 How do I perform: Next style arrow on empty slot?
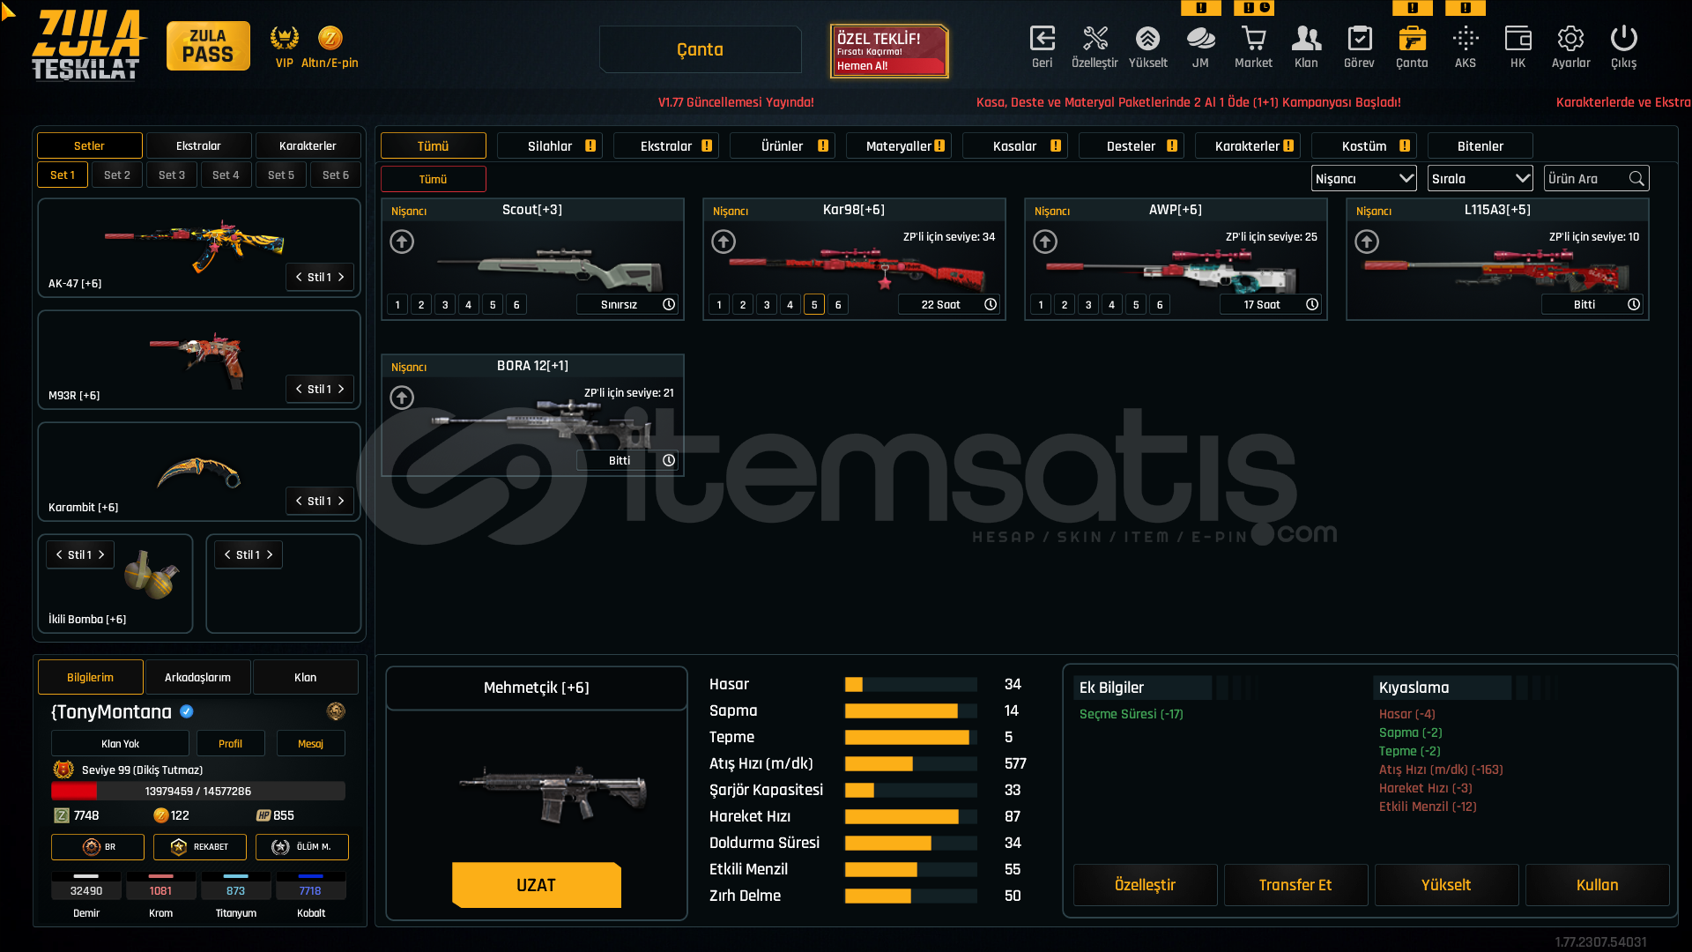(270, 554)
